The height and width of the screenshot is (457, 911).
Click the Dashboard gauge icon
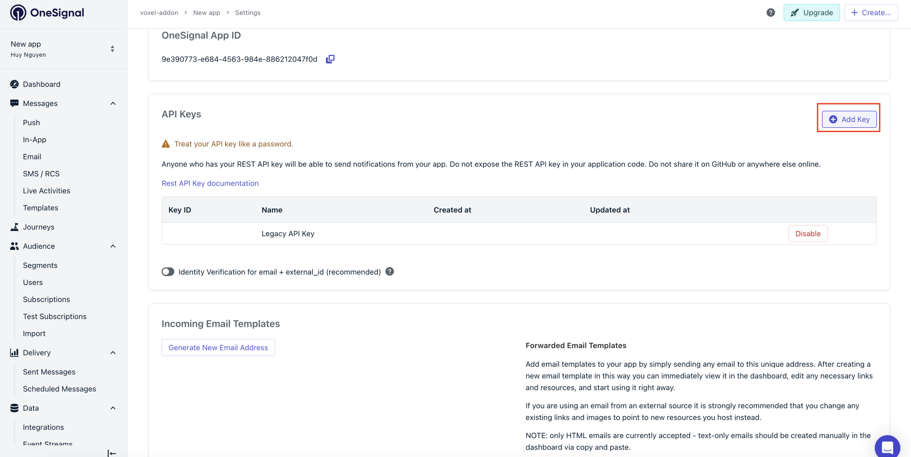click(x=14, y=84)
